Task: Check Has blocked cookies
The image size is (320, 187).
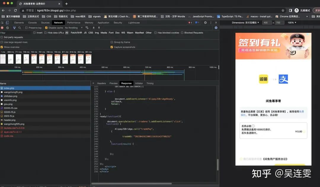Action: click(x=156, y=33)
